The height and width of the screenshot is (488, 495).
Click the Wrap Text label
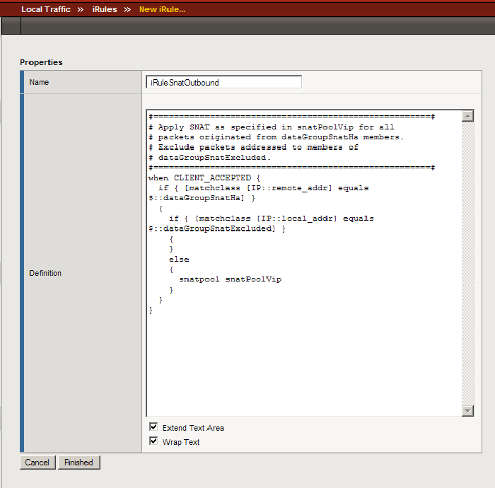coord(181,442)
